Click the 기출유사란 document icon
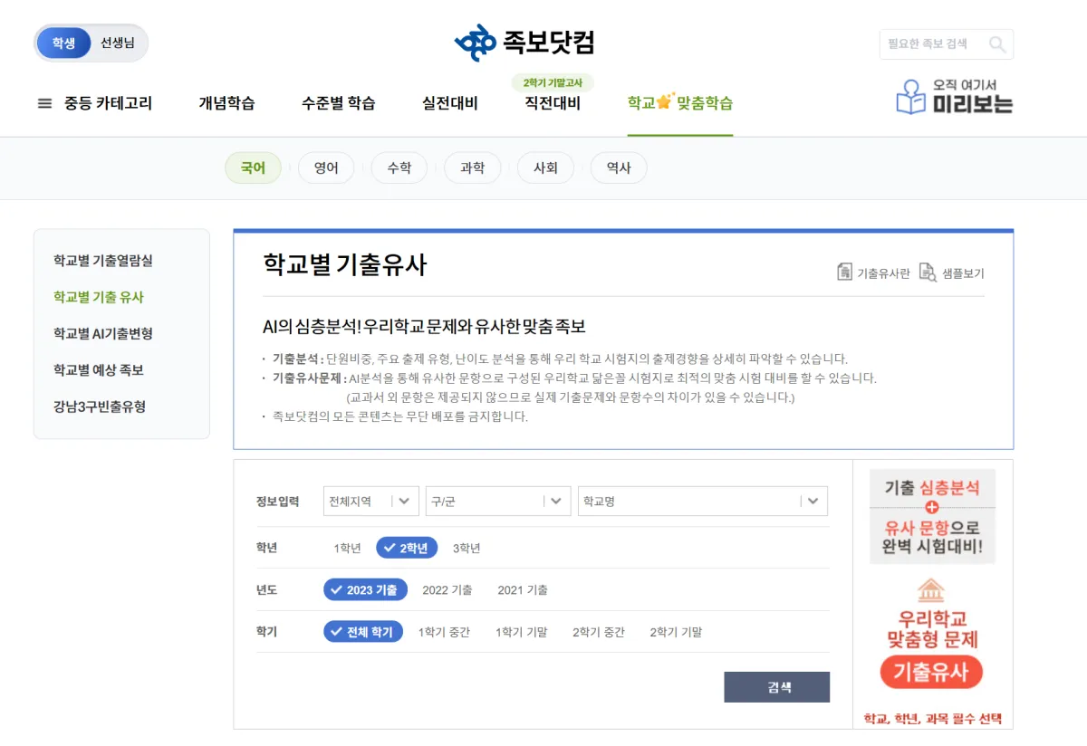This screenshot has width=1087, height=746. click(x=844, y=273)
